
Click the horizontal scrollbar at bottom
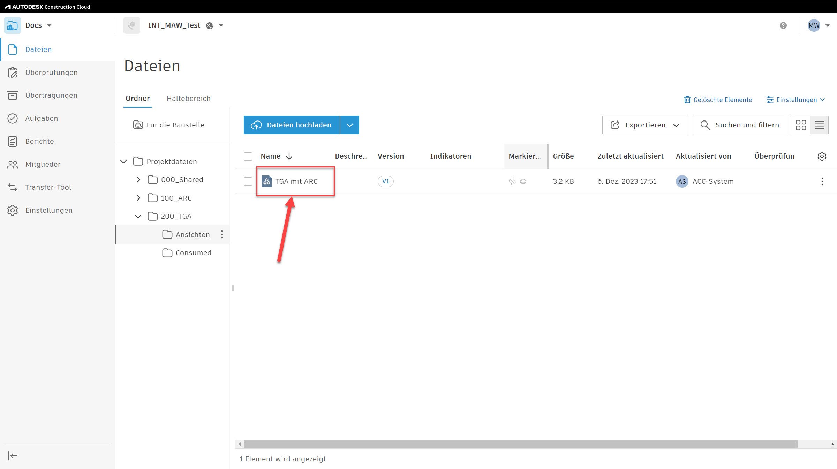(520, 444)
